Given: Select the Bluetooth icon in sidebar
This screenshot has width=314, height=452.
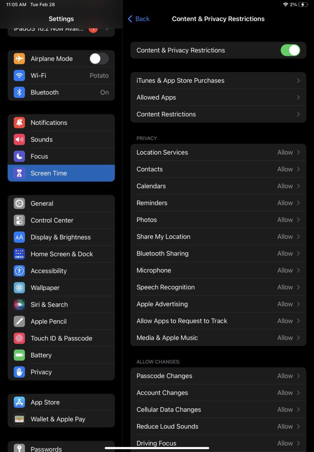Looking at the screenshot, I should click(x=19, y=92).
